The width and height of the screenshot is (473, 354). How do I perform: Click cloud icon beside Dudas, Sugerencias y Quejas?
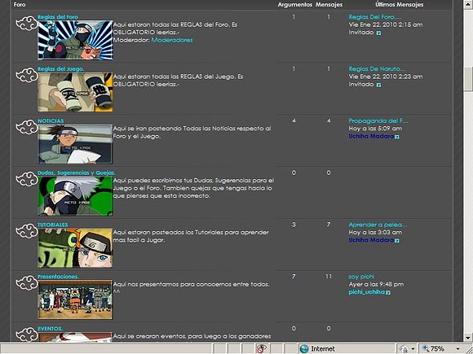(26, 179)
